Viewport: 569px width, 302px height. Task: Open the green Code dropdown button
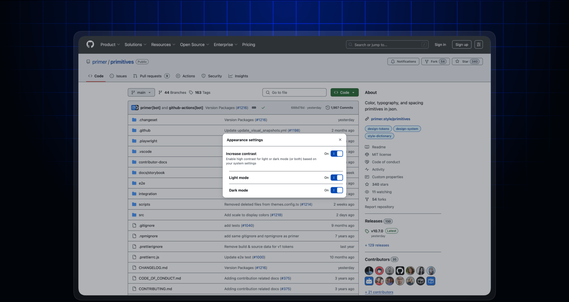coord(345,93)
